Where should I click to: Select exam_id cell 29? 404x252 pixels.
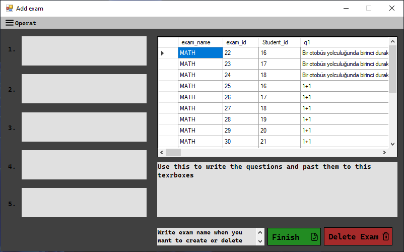point(241,131)
